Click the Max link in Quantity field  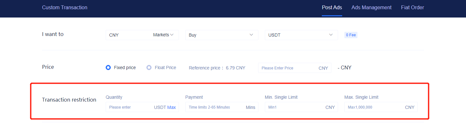[172, 107]
